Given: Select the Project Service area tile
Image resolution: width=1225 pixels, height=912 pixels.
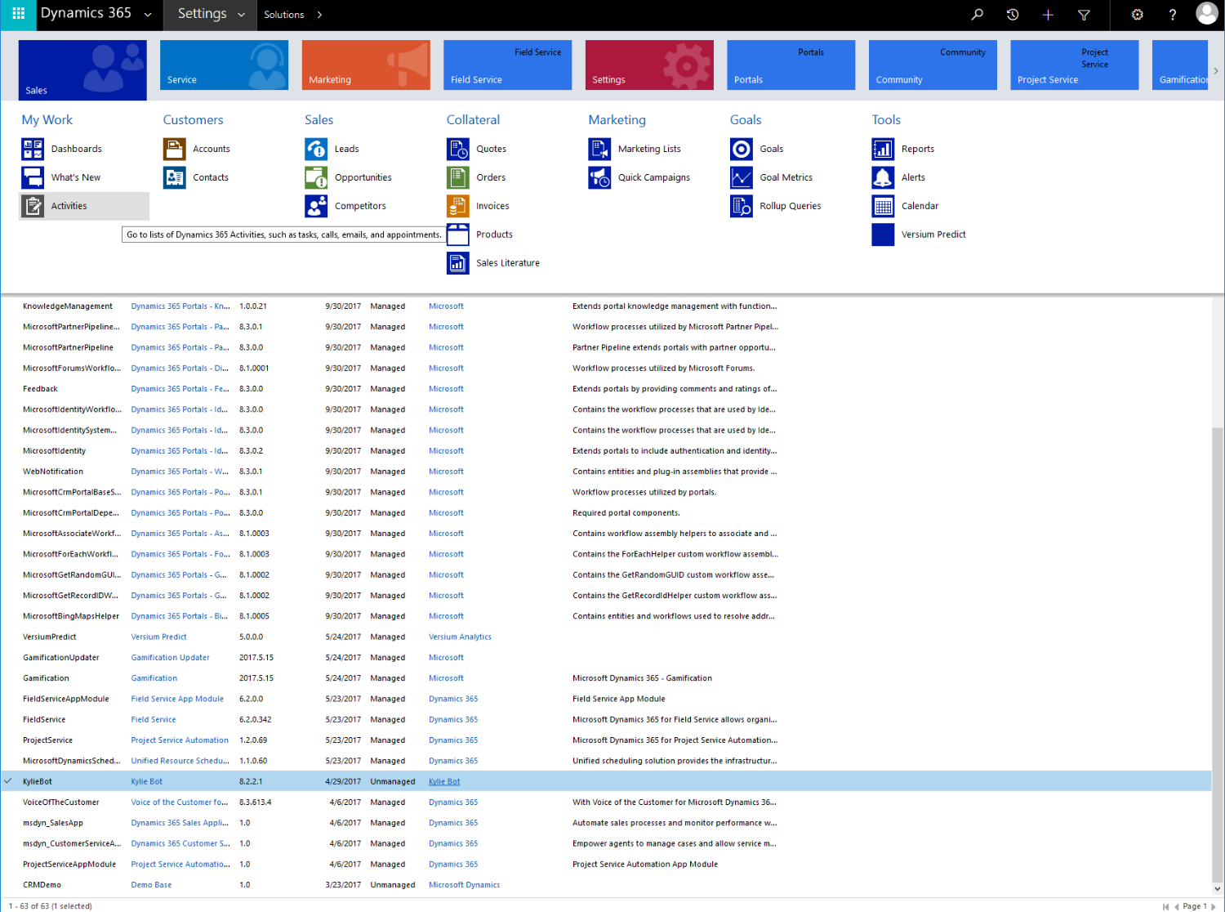Looking at the screenshot, I should 1074,65.
